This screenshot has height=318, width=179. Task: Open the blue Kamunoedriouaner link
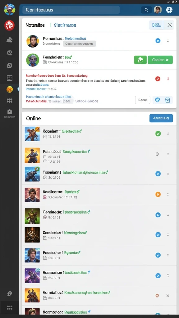tap(48, 97)
